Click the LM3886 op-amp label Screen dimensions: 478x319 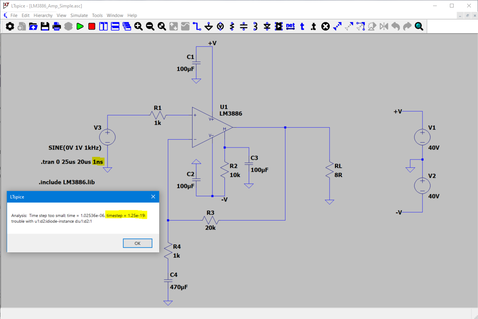tap(231, 113)
